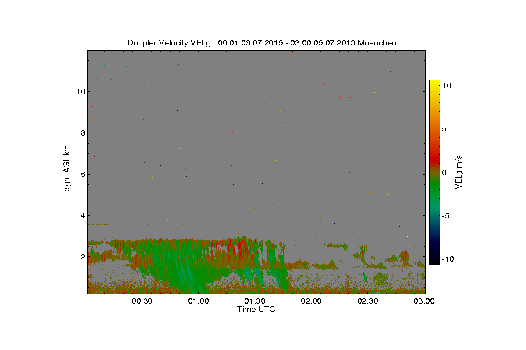This screenshot has height=350, width=526.
Task: Pick the red region of the colorbar
Action: pyautogui.click(x=434, y=158)
